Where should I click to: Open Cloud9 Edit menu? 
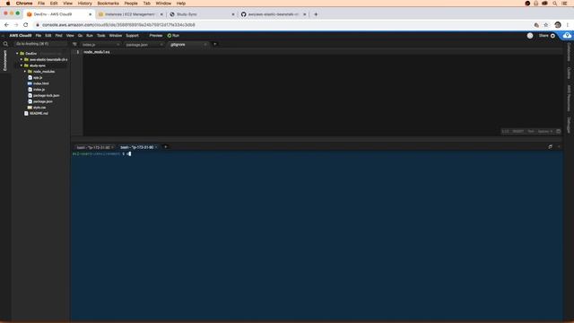tap(48, 36)
